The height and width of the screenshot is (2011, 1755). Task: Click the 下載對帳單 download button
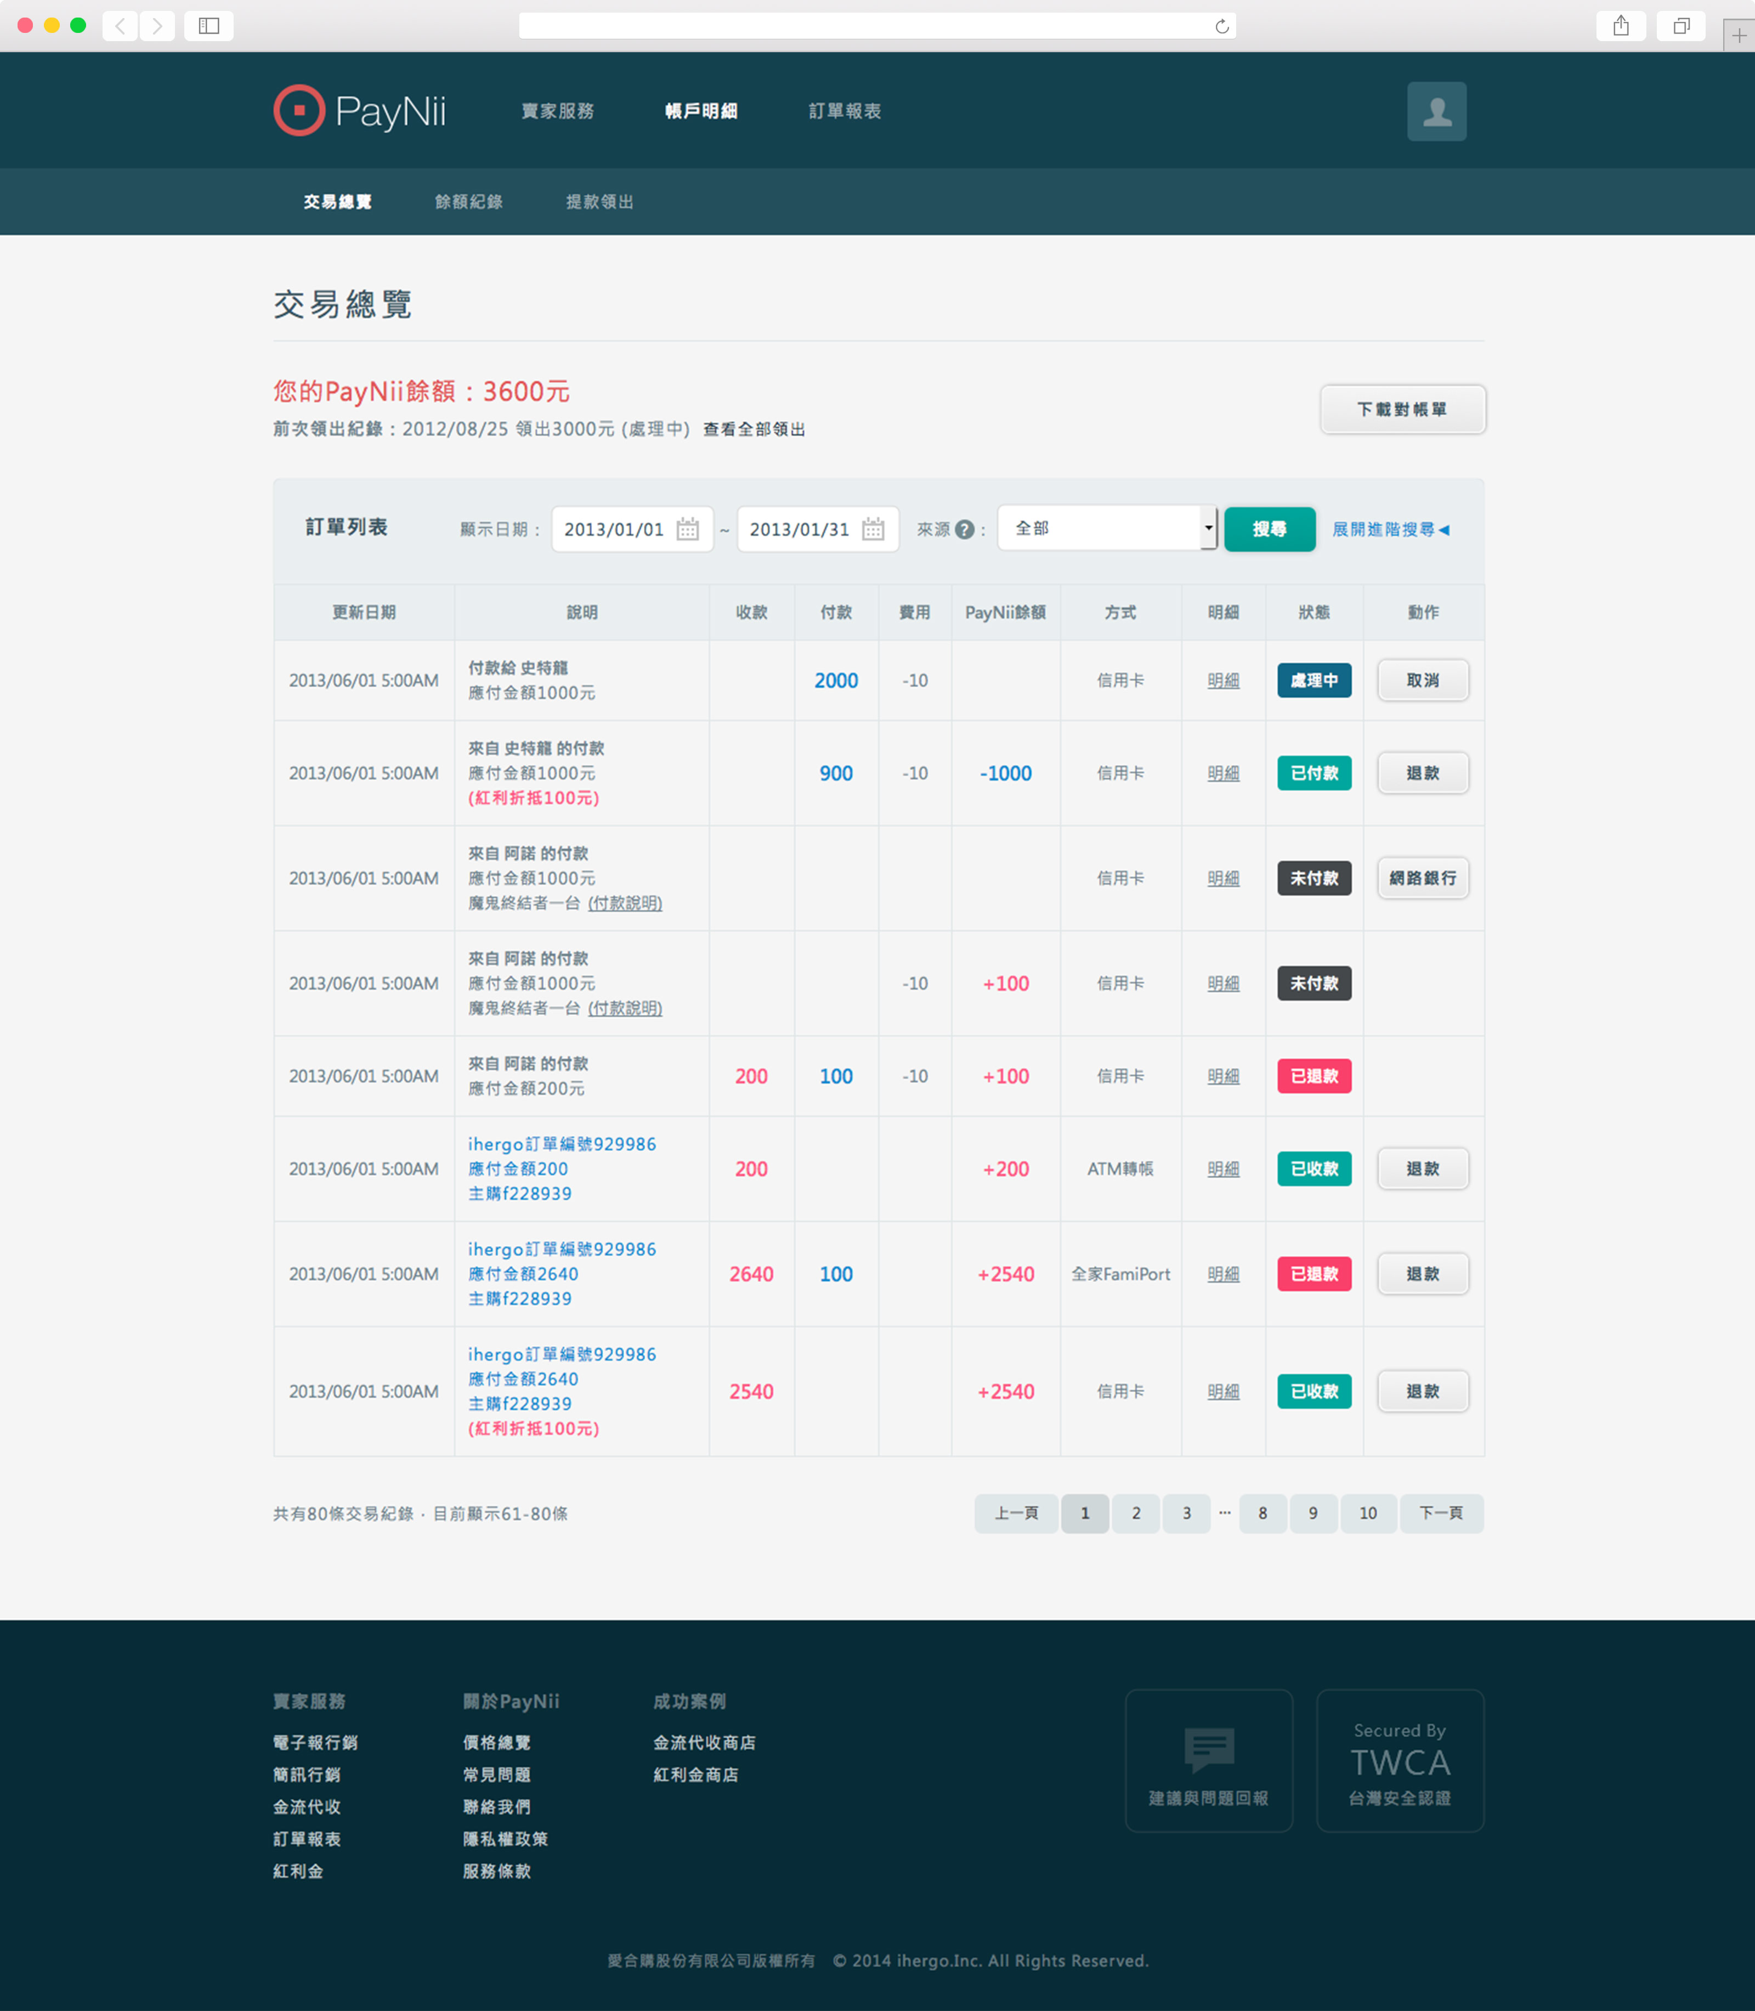pos(1401,409)
